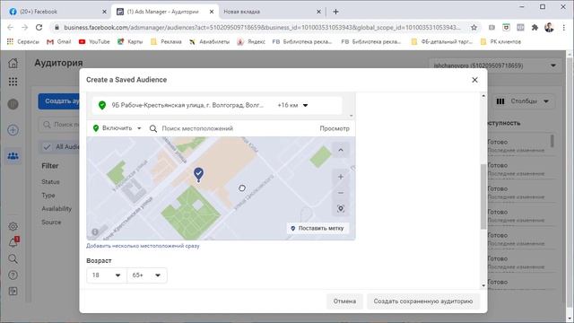Open the all tools grid icon
This screenshot has height=323, width=574.
coord(13,82)
